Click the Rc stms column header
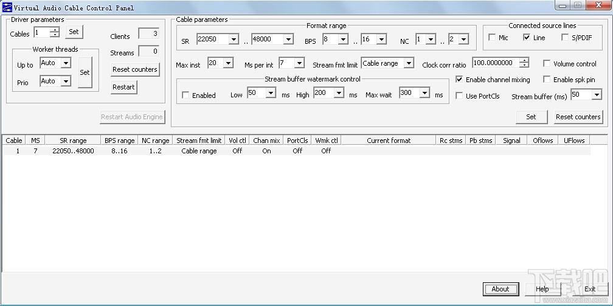This screenshot has width=613, height=306. click(451, 140)
